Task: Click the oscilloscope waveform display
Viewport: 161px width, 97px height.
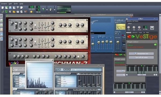Action: [x=64, y=9]
